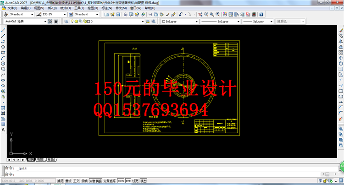Toggle DYN dynamic input
Screen dimensions: 344x185
point(128,181)
